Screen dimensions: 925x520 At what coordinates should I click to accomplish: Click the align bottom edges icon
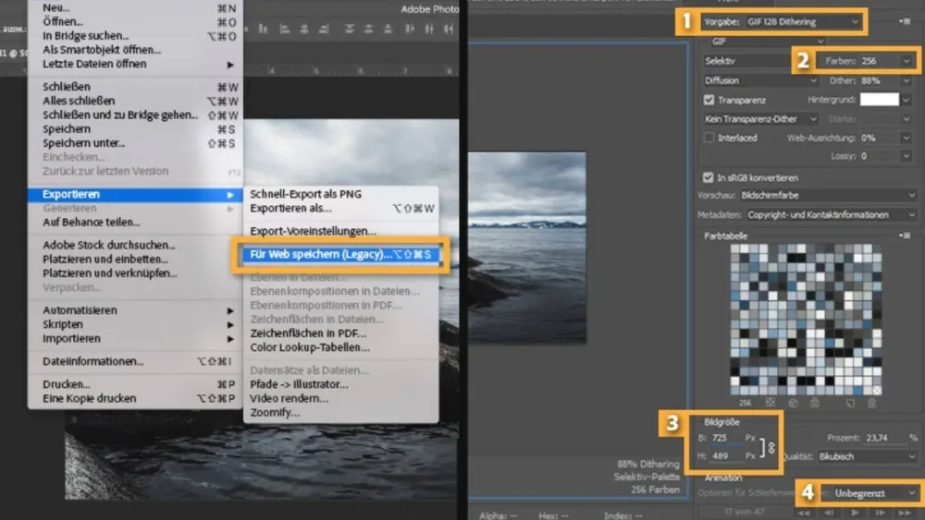[263, 29]
